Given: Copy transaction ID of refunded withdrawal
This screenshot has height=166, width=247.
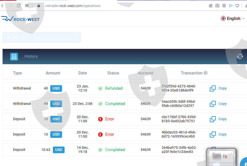Looking at the screenshot, I should [x=218, y=88].
